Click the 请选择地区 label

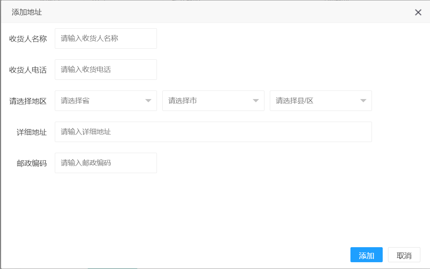tap(27, 101)
